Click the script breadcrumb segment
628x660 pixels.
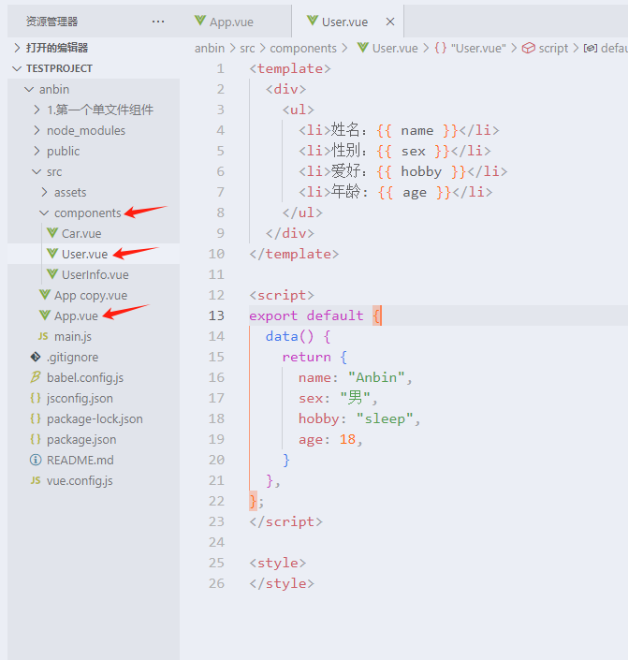[553, 48]
